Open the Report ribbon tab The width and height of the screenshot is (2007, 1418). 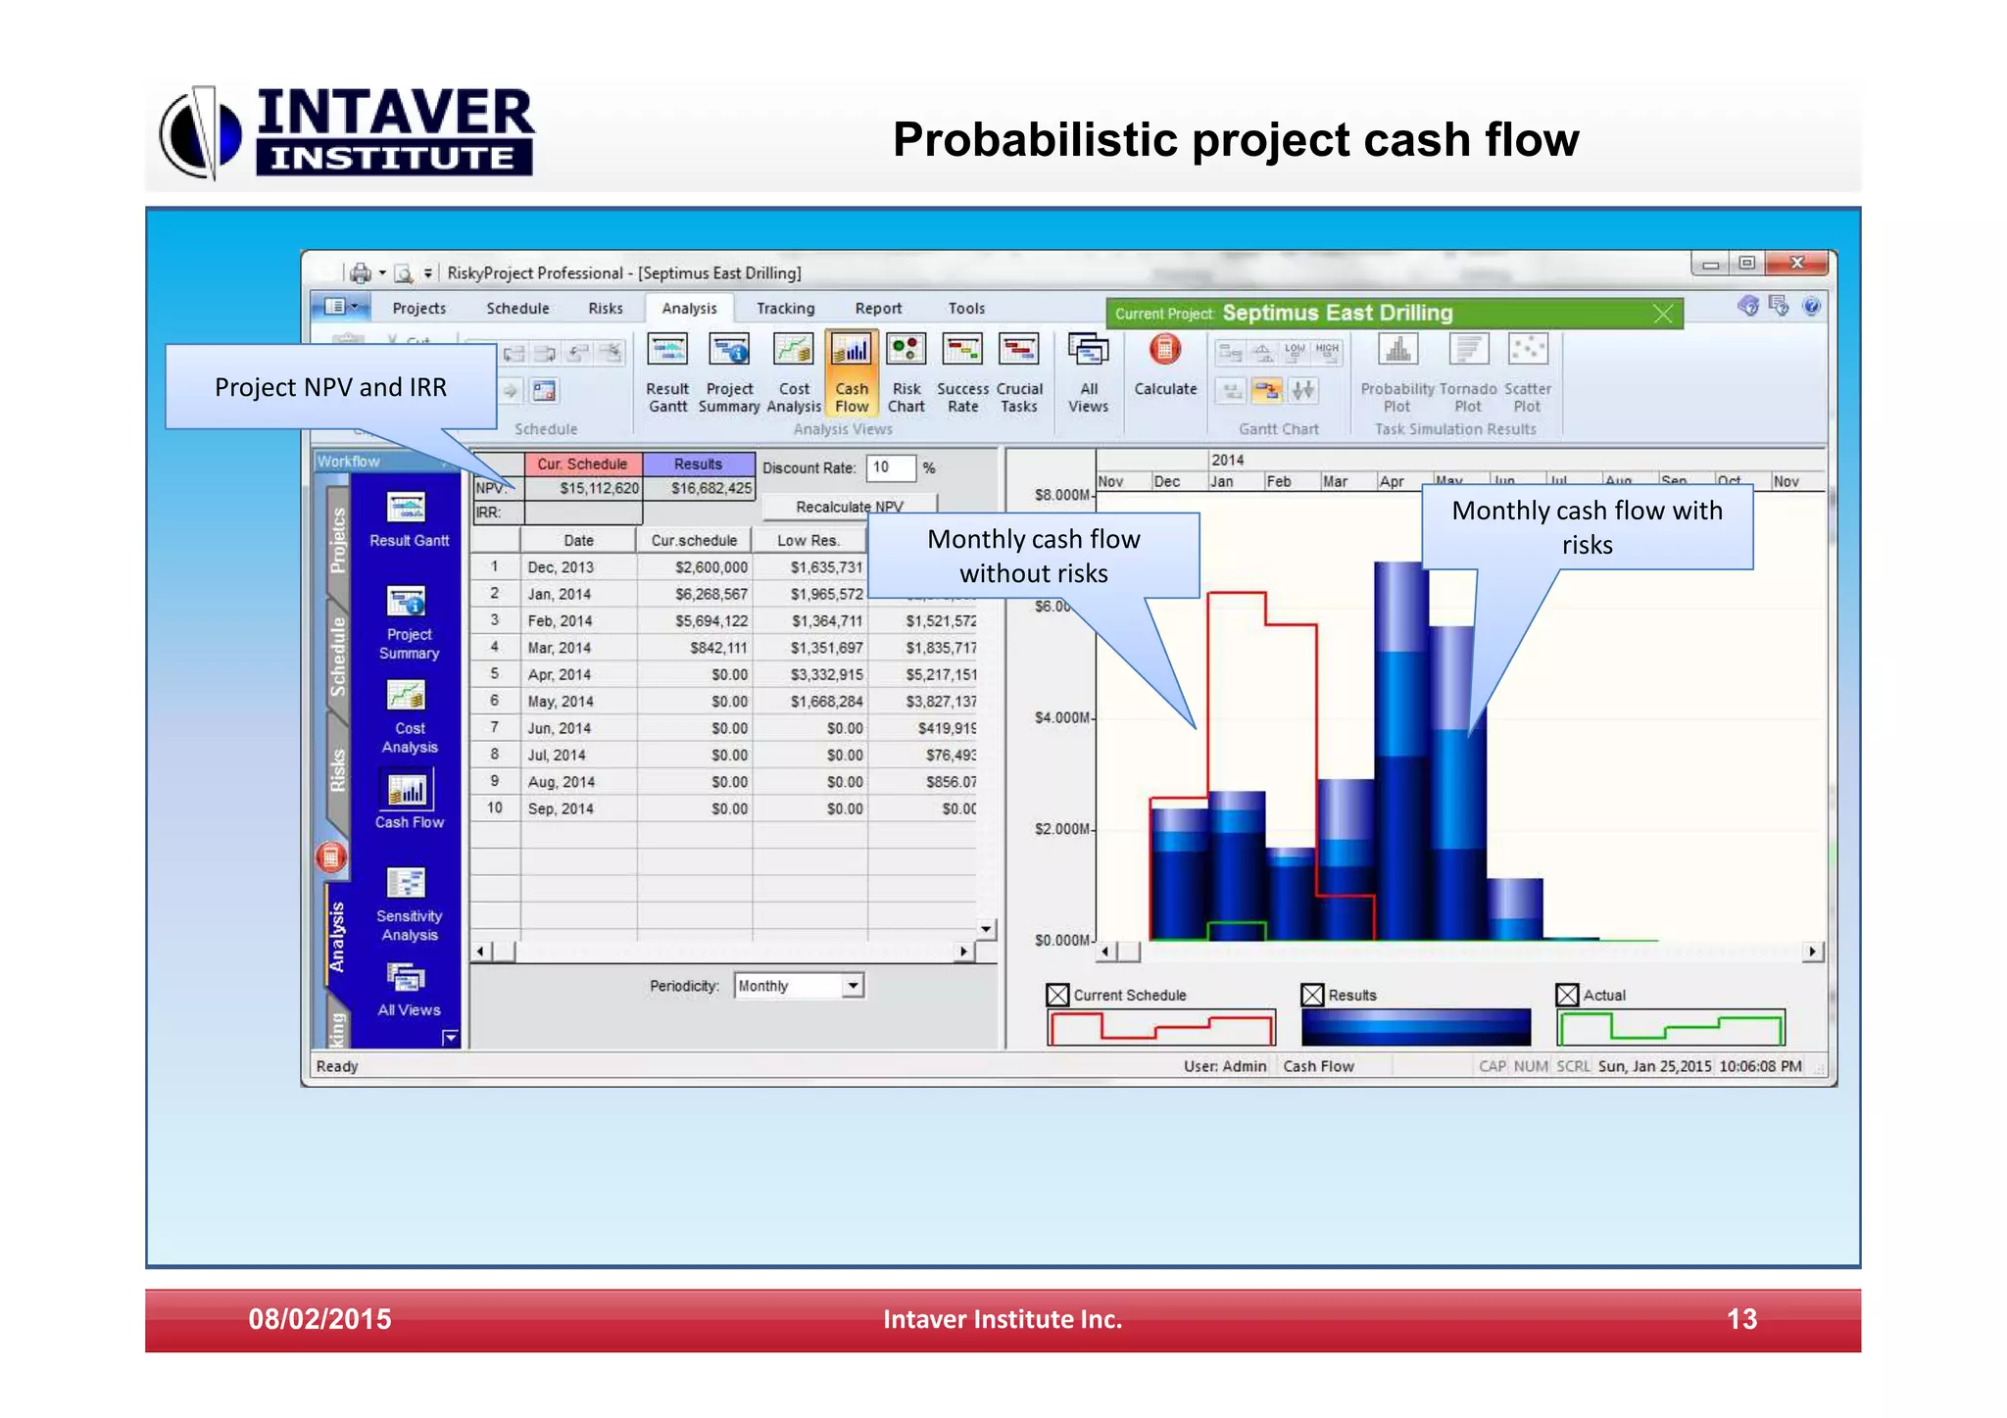878,308
